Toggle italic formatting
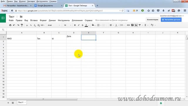188x106 pixels. pos(79,25)
